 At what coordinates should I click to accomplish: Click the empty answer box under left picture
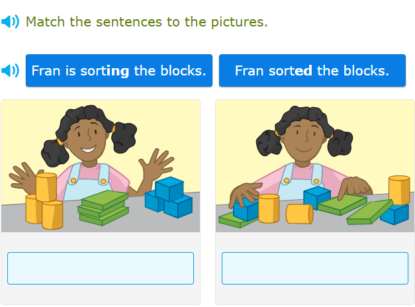pos(101,268)
